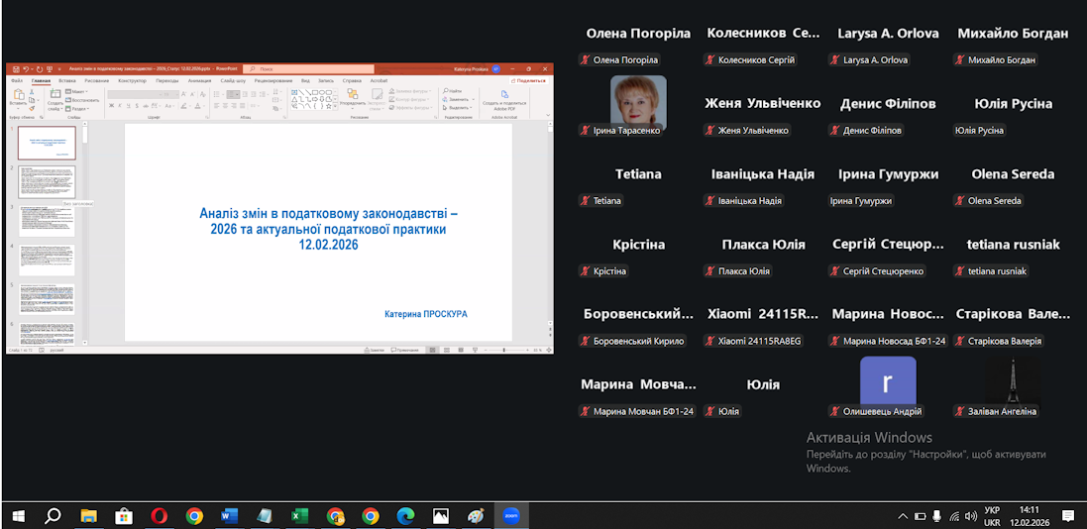The width and height of the screenshot is (1087, 529).
Task: Click the Найти search icon in ribbon
Action: coord(455,89)
